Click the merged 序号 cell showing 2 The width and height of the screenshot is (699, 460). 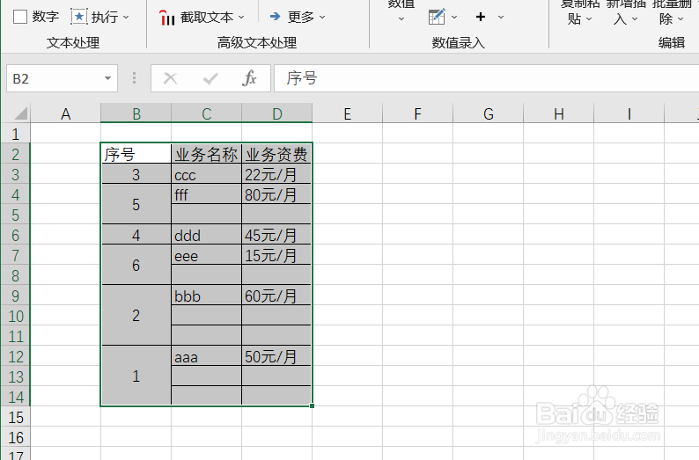point(136,316)
